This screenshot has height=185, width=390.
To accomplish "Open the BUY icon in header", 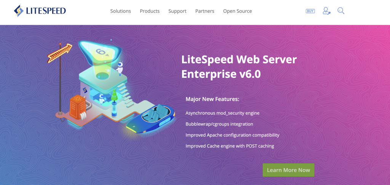I will pyautogui.click(x=310, y=11).
